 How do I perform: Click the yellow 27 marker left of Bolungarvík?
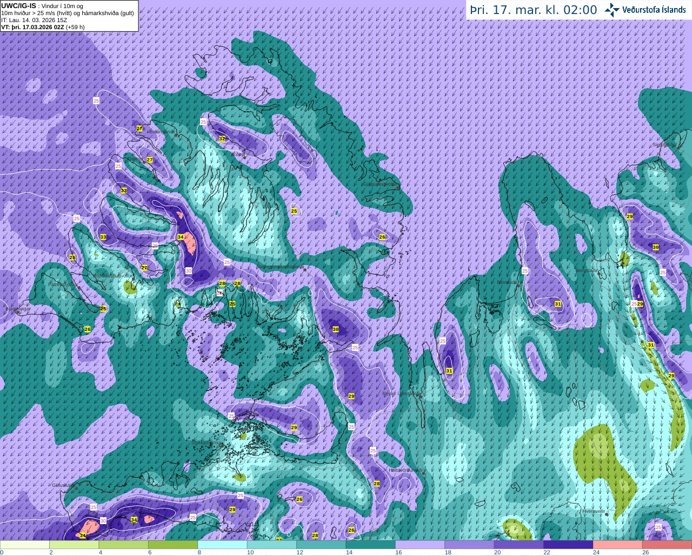point(139,128)
